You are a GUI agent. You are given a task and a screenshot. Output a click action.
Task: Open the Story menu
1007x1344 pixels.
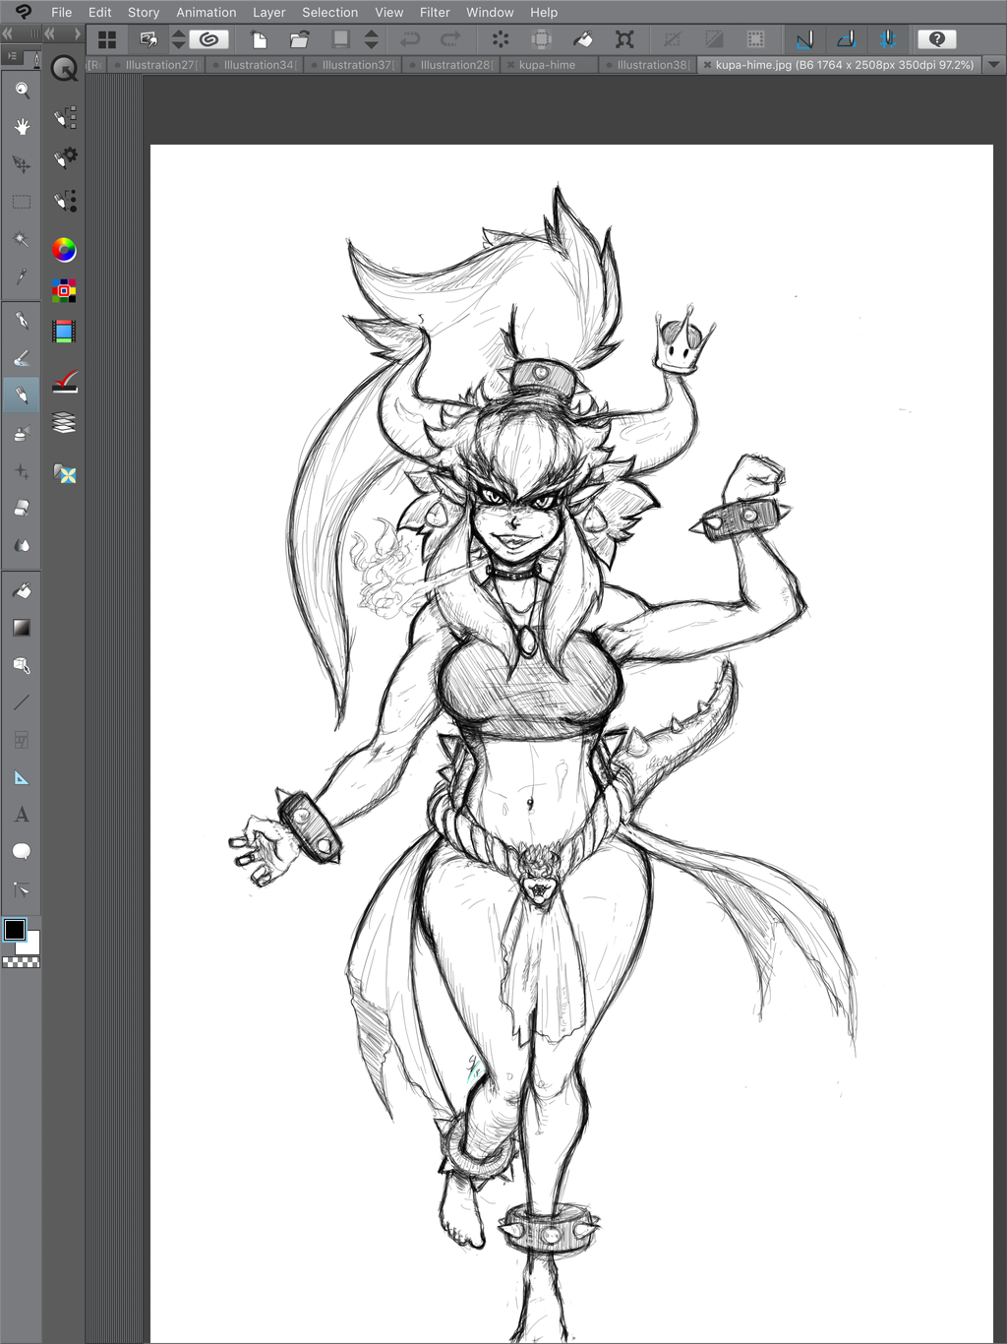click(x=144, y=13)
